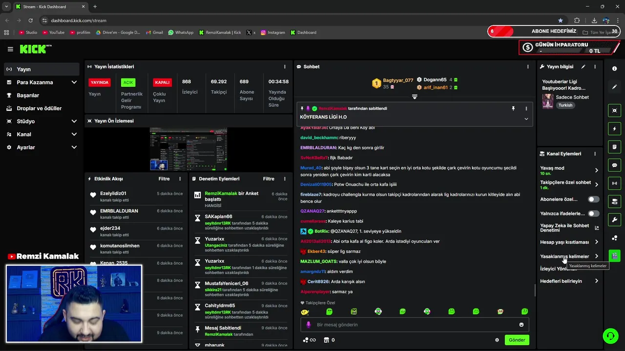Click the purple microphone icon in message box
Screen dimensions: 625x351
[x=308, y=325]
